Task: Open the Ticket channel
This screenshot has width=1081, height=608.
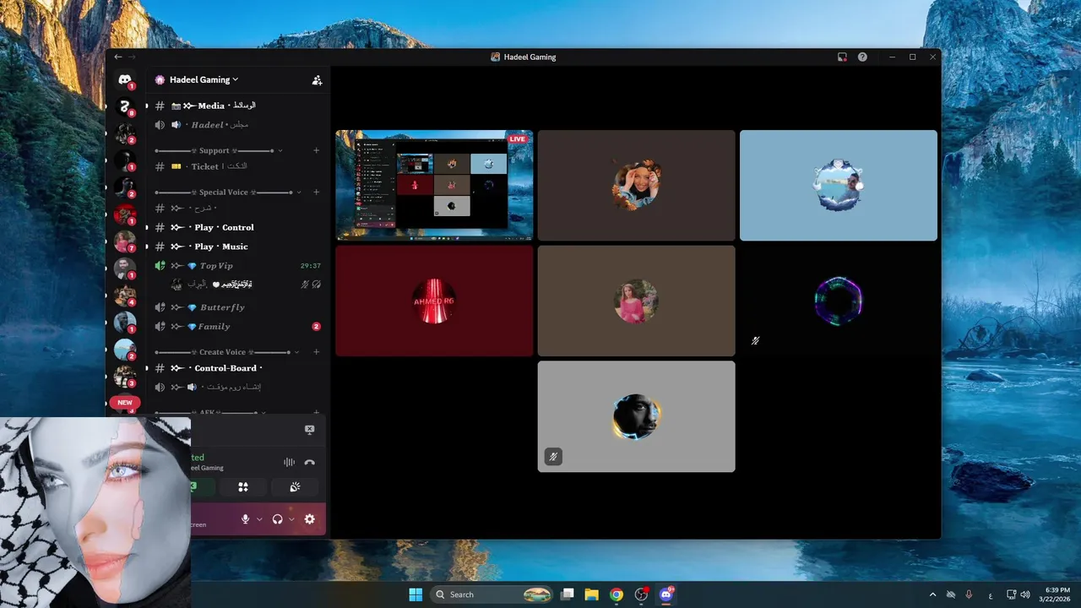Action: pyautogui.click(x=237, y=166)
